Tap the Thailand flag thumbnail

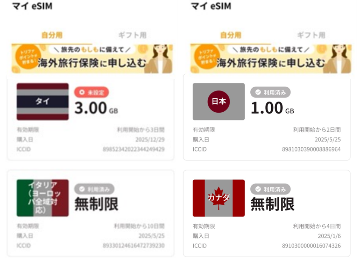click(42, 102)
